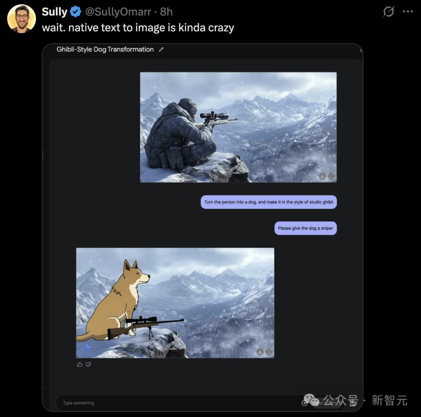Open the 8h timestamp link
Screen dimensions: 421x417
click(166, 12)
